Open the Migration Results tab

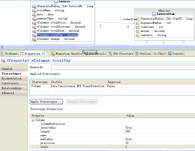67,54
